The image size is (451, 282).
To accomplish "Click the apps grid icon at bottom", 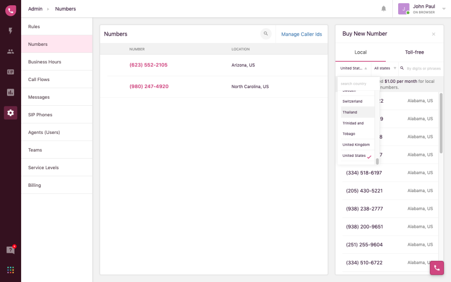I will [10, 270].
